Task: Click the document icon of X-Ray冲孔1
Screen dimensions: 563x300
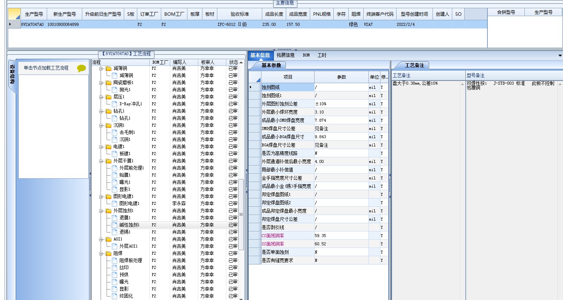Action: [x=114, y=104]
